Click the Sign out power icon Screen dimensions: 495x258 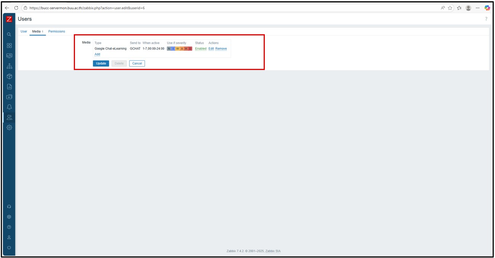click(x=9, y=248)
